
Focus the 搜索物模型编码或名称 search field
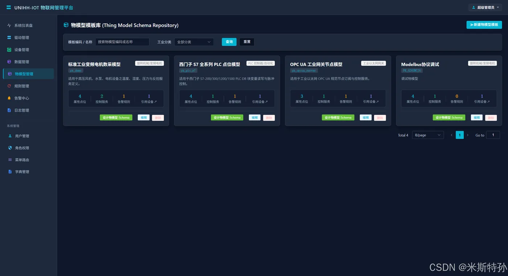click(122, 42)
